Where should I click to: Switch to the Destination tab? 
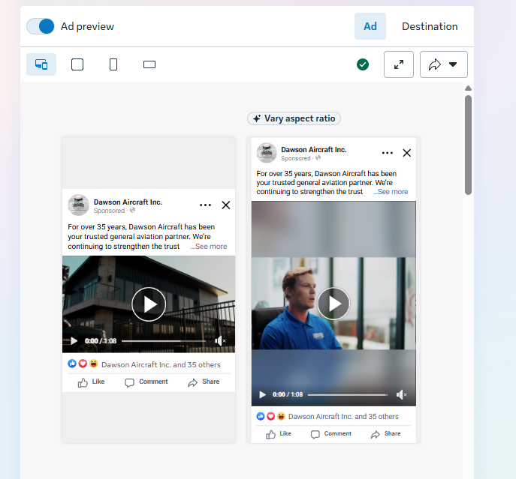(x=430, y=26)
